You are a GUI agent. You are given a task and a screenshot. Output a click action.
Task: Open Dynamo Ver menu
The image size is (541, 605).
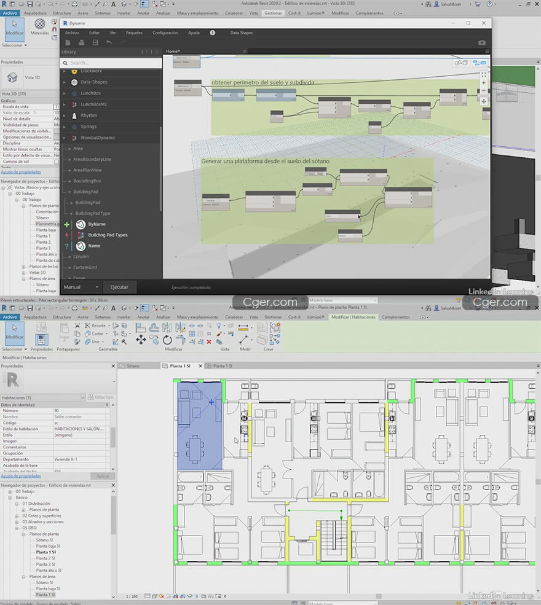113,33
